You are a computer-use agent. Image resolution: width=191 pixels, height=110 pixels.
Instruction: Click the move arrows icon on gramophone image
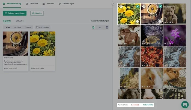tap(160, 21)
